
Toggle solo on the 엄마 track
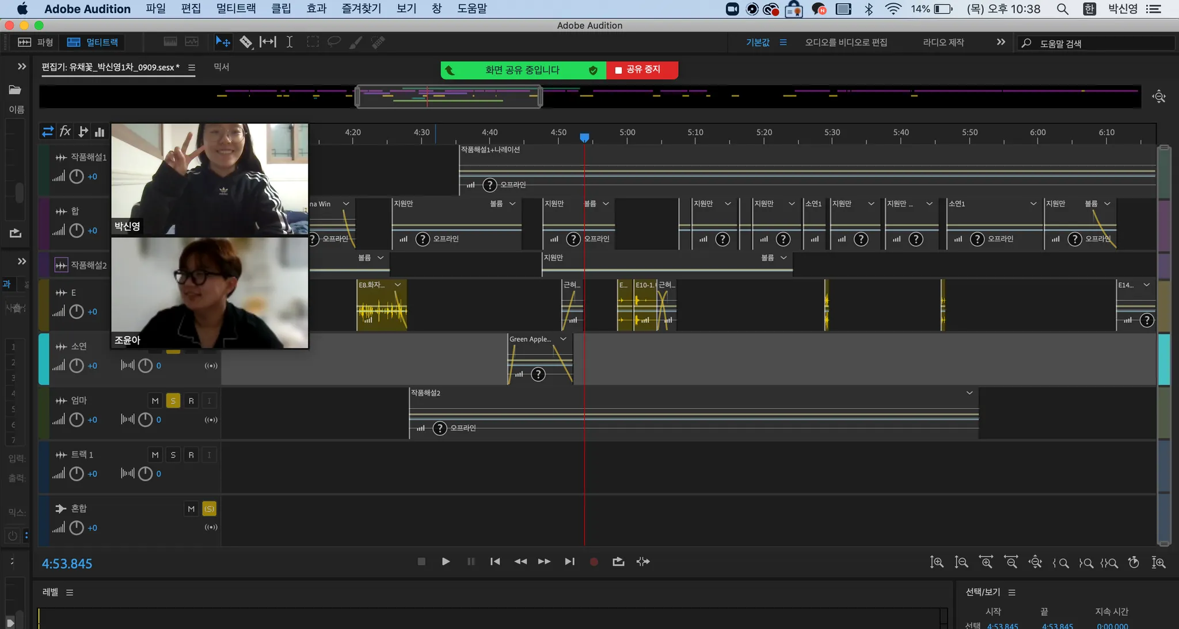coord(173,401)
